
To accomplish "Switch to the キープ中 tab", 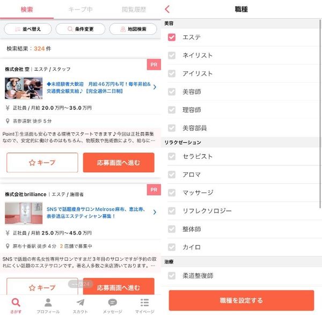I will [x=80, y=10].
